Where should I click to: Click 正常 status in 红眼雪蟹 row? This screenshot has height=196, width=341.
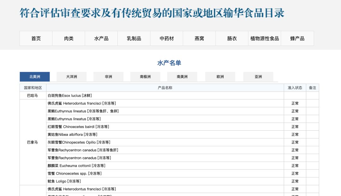tap(295, 127)
